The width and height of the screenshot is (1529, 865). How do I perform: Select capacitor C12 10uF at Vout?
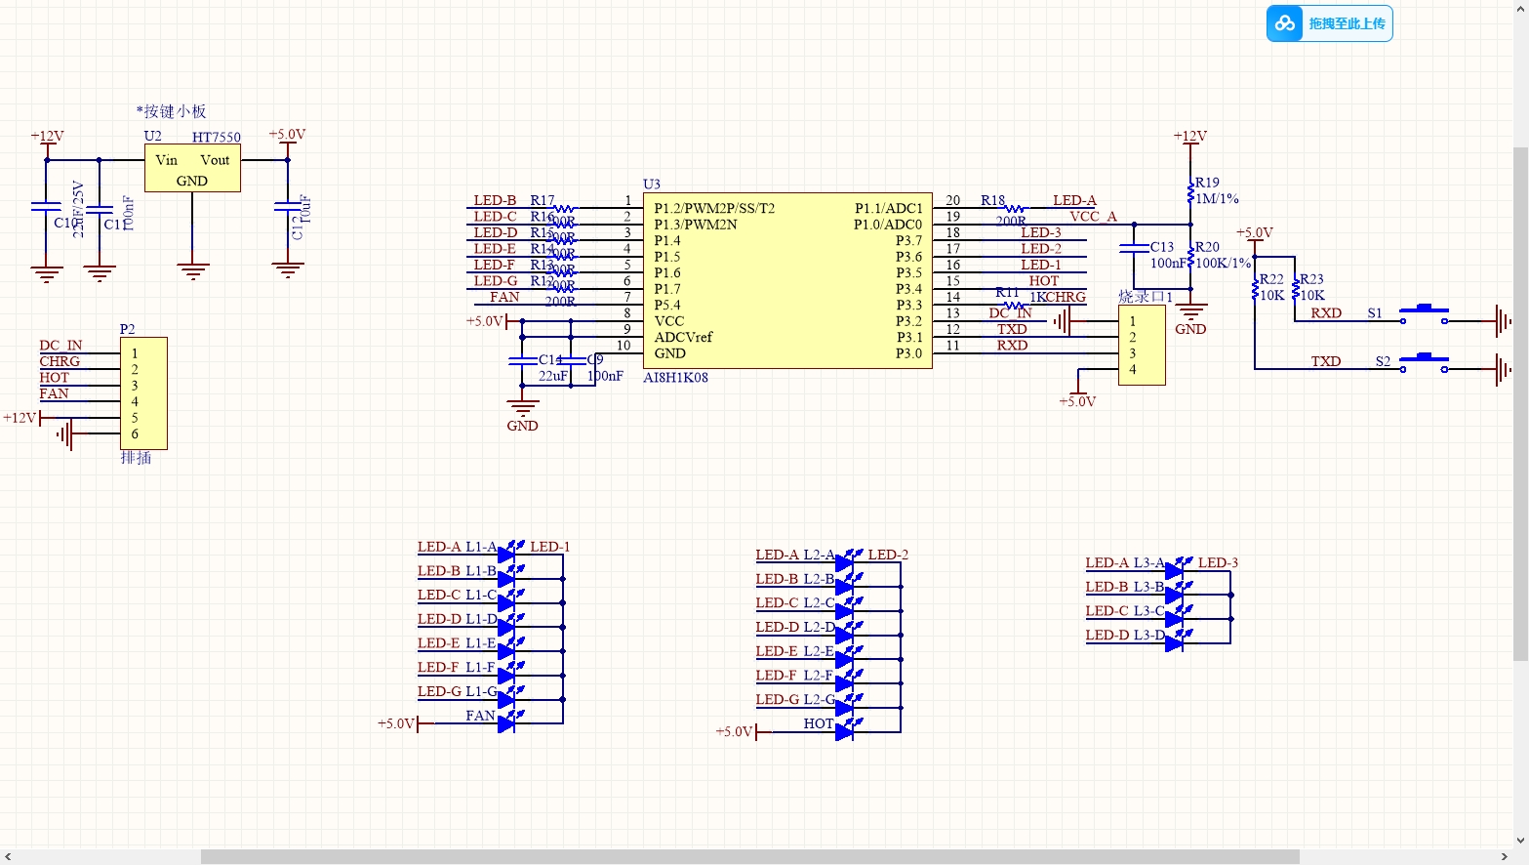(288, 206)
